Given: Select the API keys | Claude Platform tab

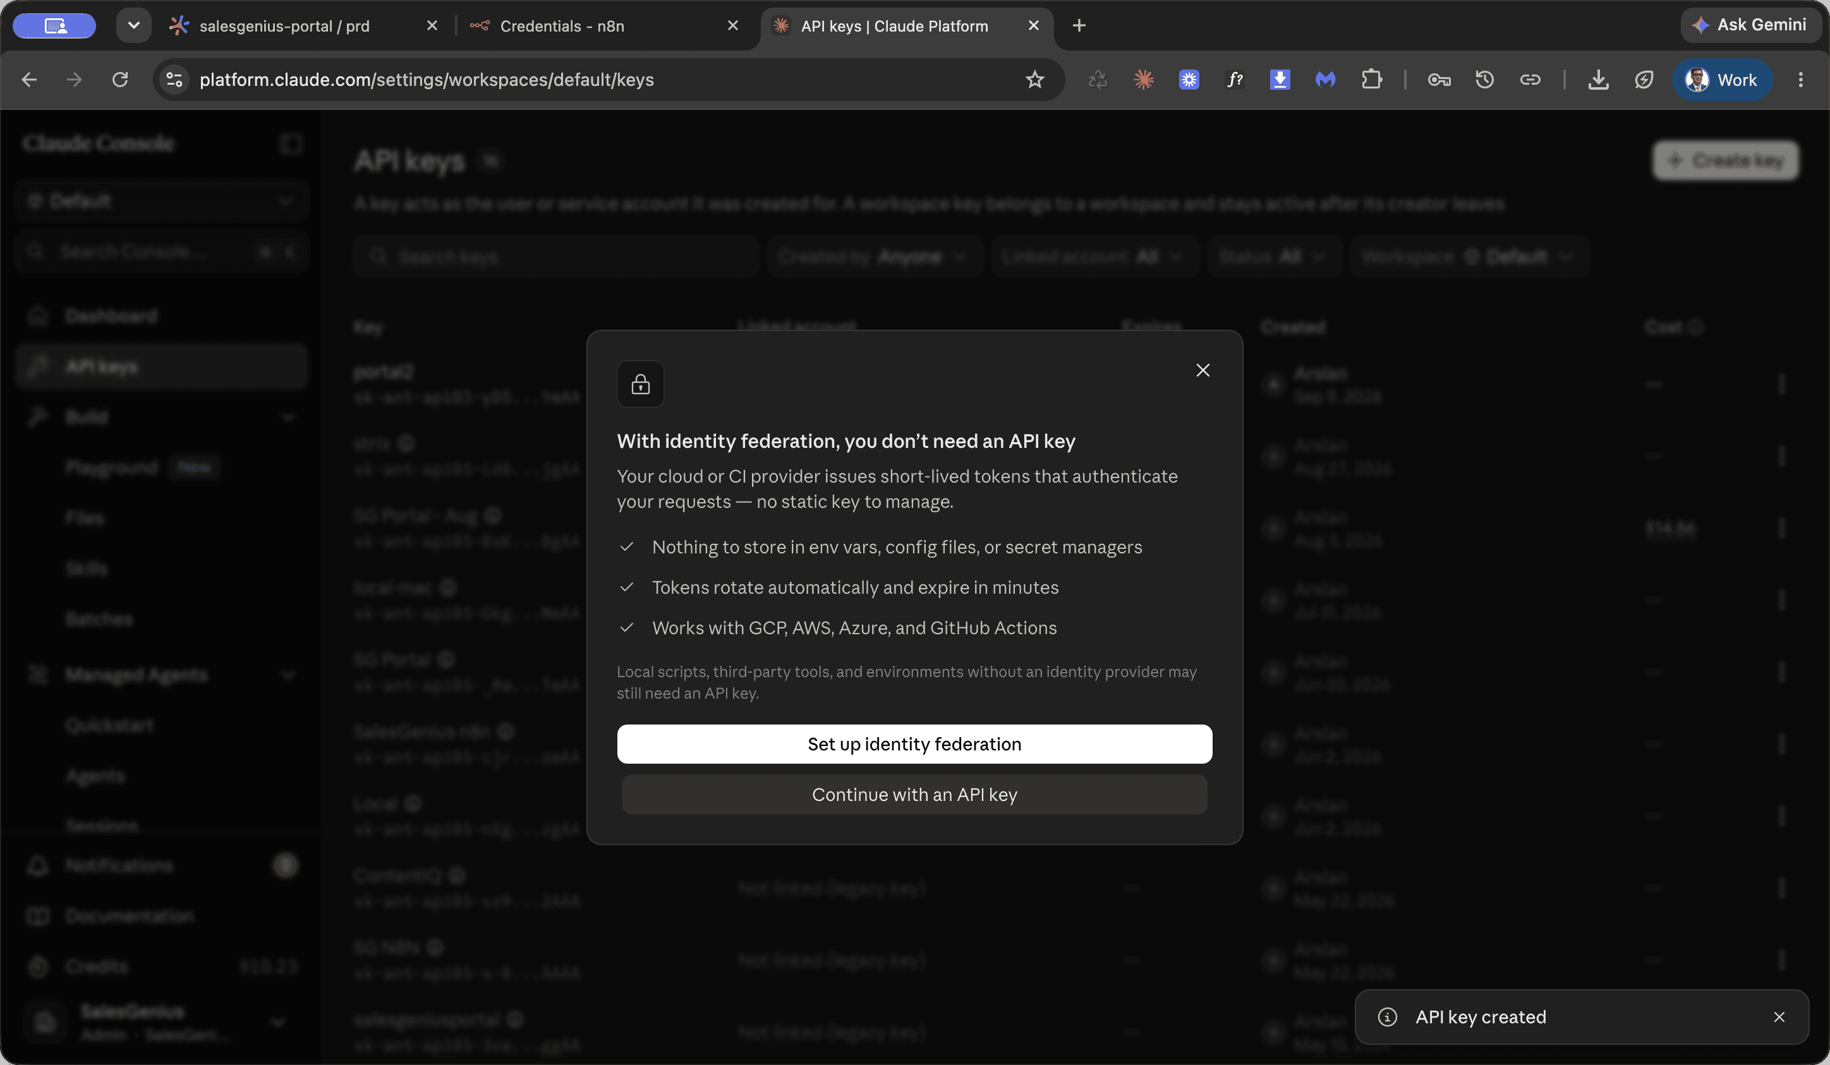Looking at the screenshot, I should (x=894, y=26).
